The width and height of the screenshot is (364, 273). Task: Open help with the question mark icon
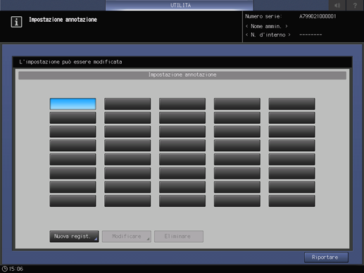[x=355, y=5]
